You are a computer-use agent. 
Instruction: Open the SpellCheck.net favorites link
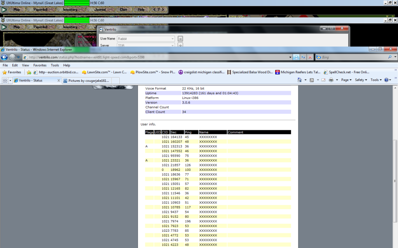point(346,72)
